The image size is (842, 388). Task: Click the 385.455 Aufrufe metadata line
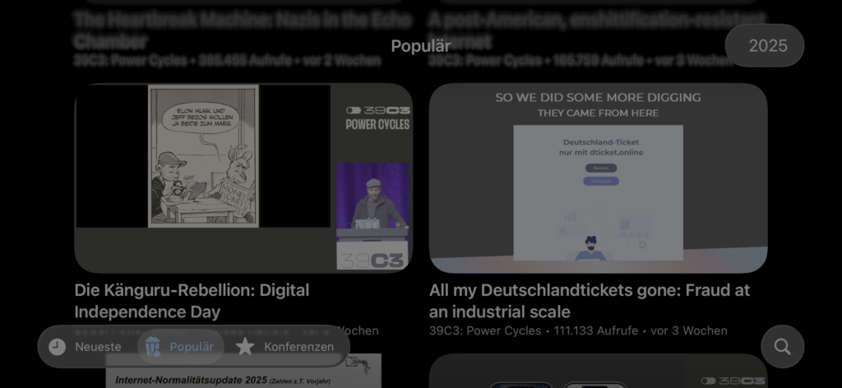click(x=227, y=60)
